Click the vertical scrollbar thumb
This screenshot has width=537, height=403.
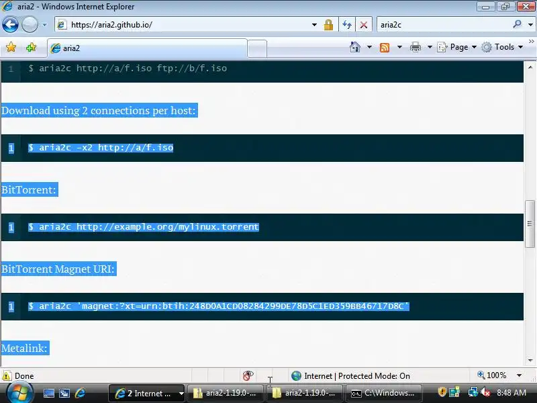click(530, 224)
